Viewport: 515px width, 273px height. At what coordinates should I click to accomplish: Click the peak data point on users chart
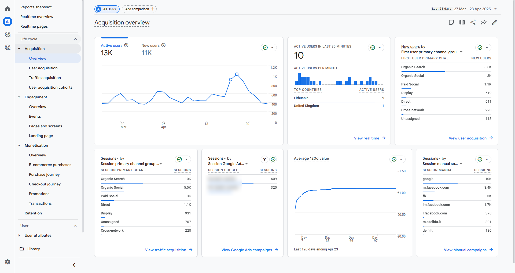pos(237,74)
